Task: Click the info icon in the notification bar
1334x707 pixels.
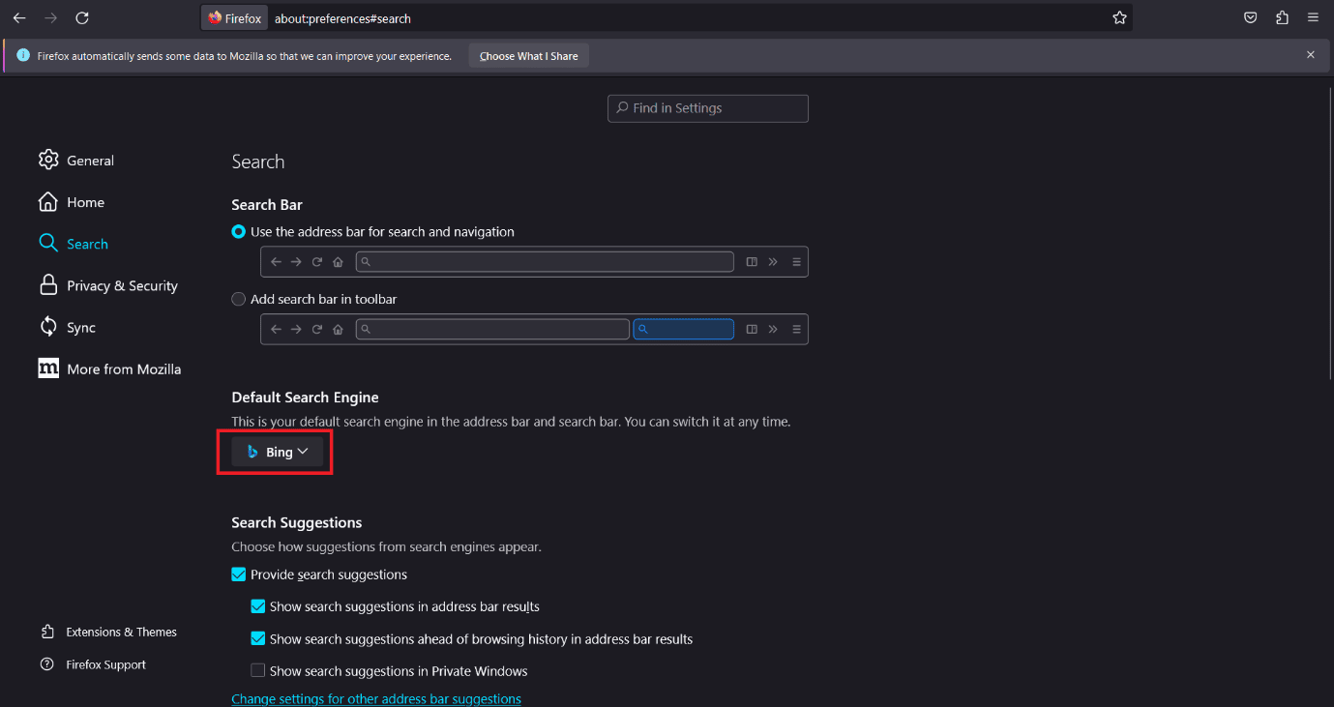Action: tap(23, 55)
